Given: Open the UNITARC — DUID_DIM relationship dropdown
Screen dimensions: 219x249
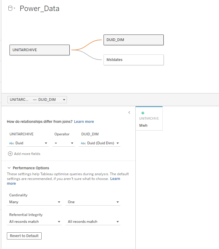Looking at the screenshot, I should (37, 100).
